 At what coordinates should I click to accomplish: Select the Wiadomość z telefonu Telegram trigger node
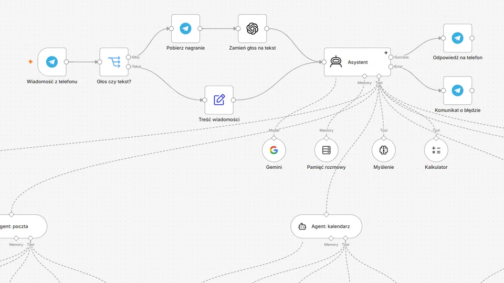tap(52, 62)
